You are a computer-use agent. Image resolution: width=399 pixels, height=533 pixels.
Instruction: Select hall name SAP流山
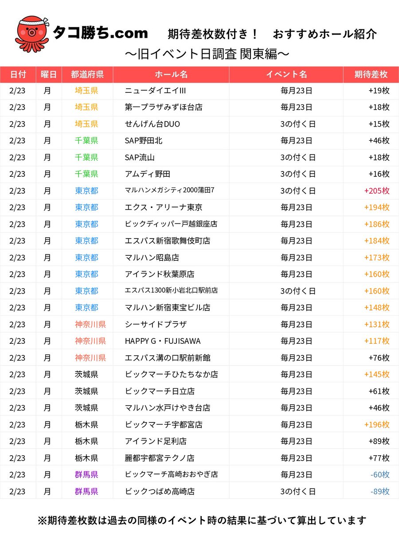point(140,157)
